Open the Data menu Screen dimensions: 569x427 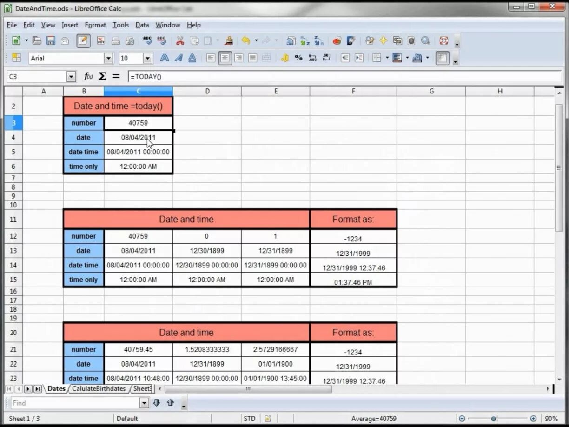point(142,25)
